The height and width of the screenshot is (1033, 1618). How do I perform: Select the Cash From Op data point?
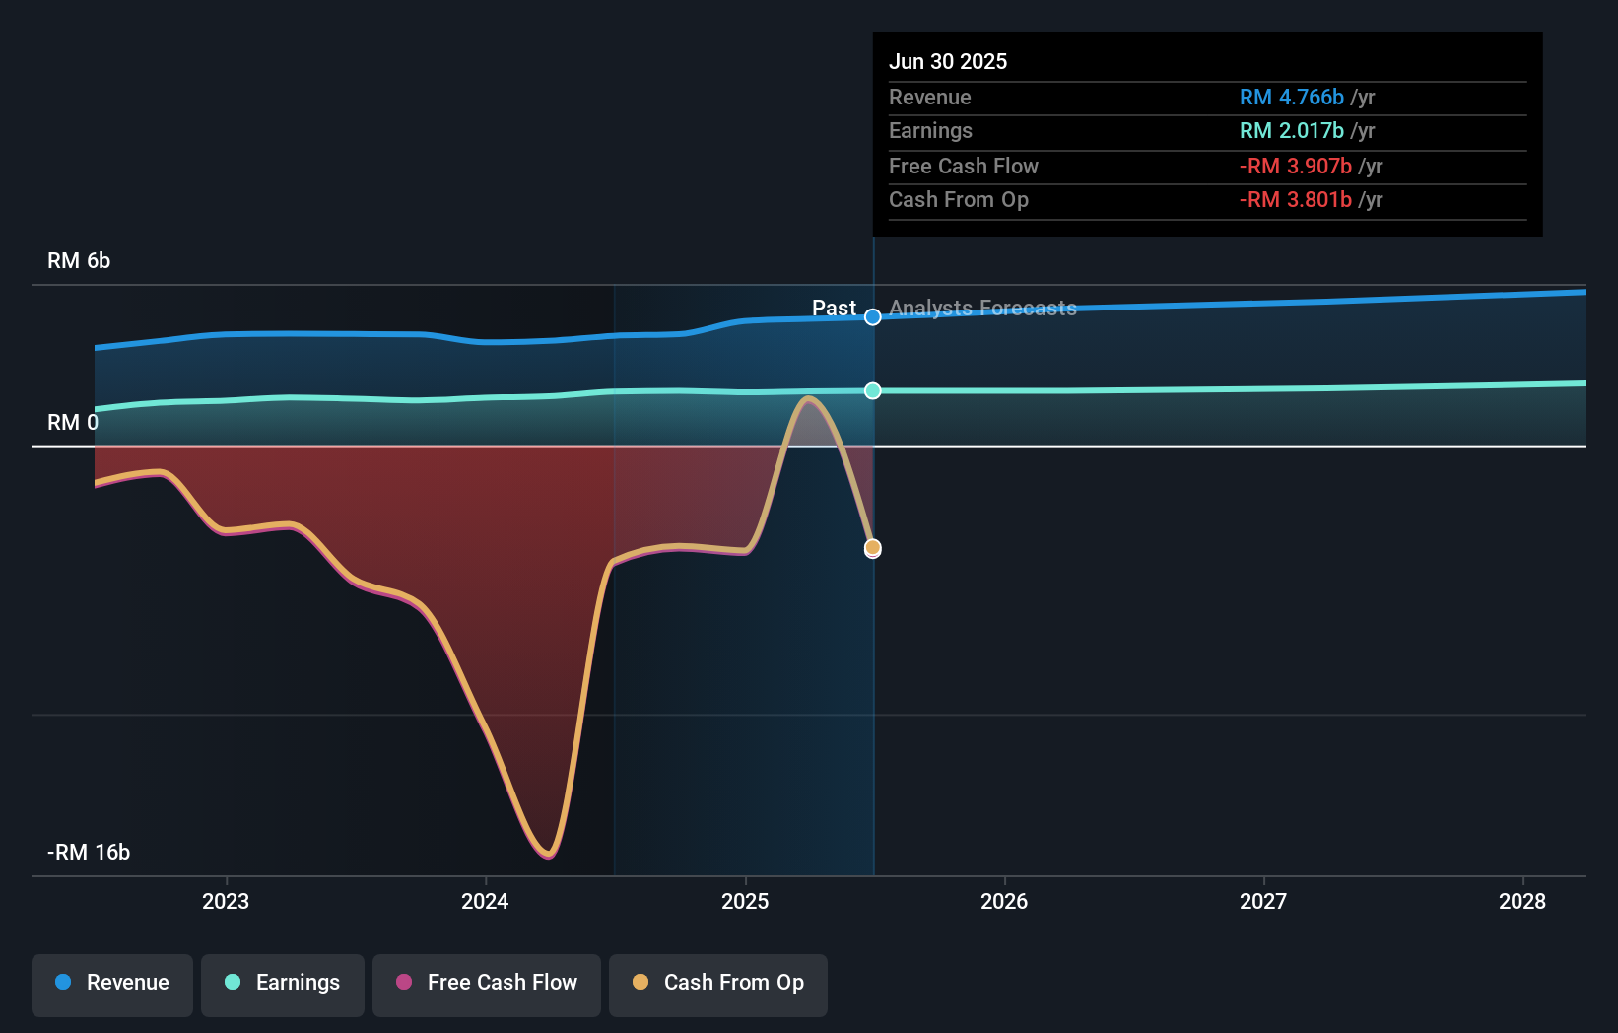(873, 547)
